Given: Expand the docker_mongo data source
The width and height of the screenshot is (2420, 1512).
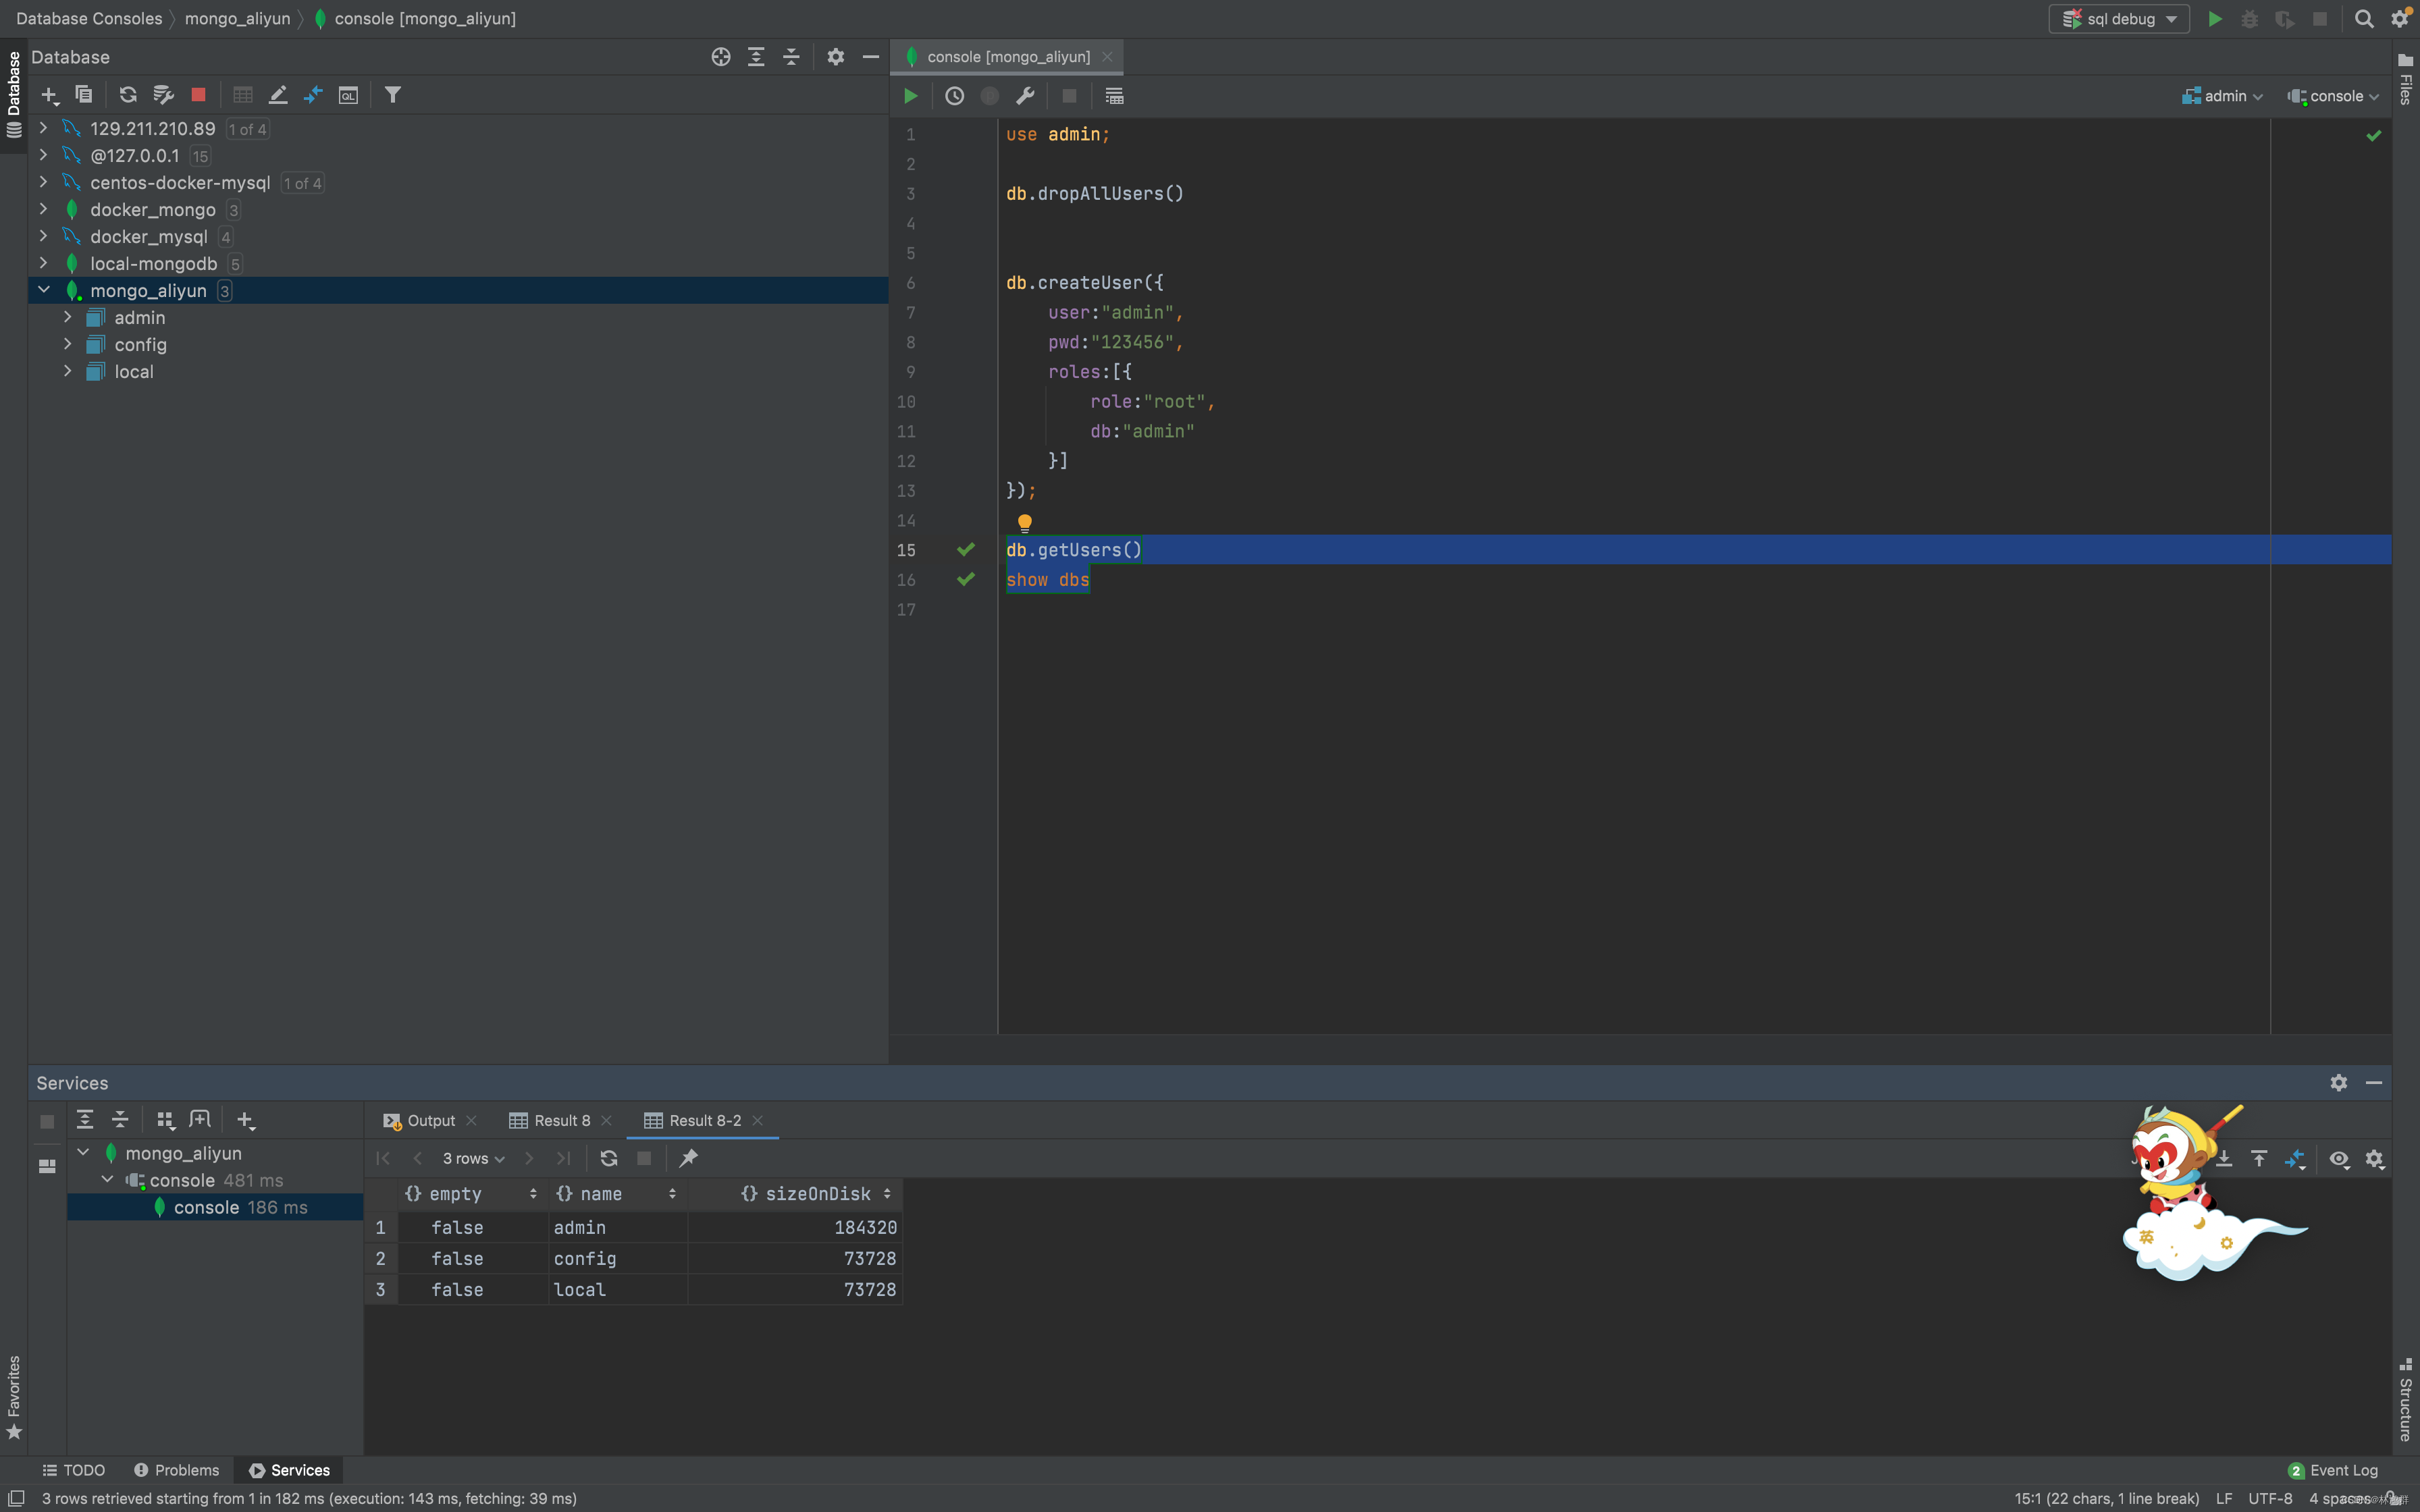Looking at the screenshot, I should [x=43, y=209].
